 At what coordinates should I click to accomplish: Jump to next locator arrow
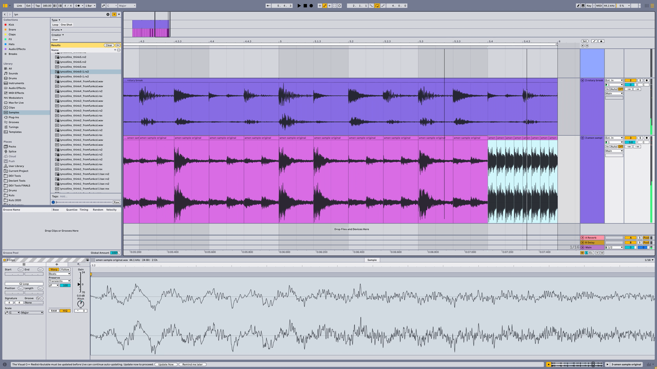[587, 46]
